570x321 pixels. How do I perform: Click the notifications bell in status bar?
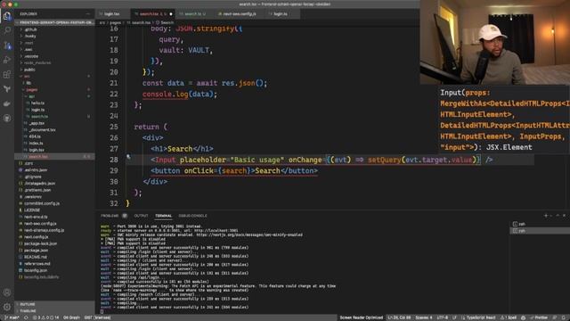[x=563, y=317]
